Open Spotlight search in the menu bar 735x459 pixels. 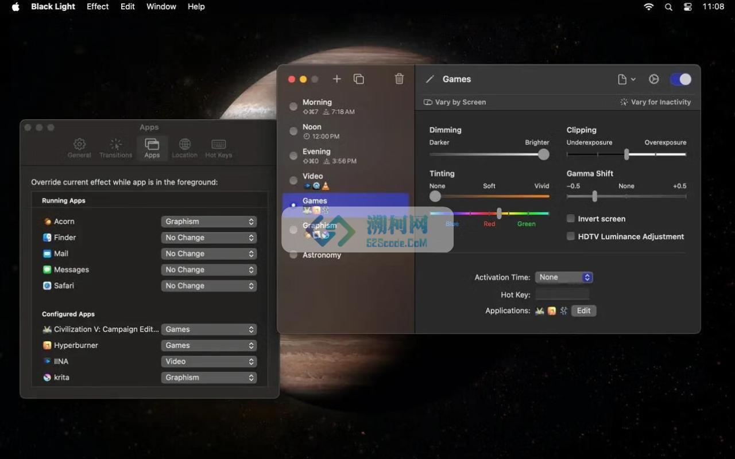pyautogui.click(x=668, y=7)
